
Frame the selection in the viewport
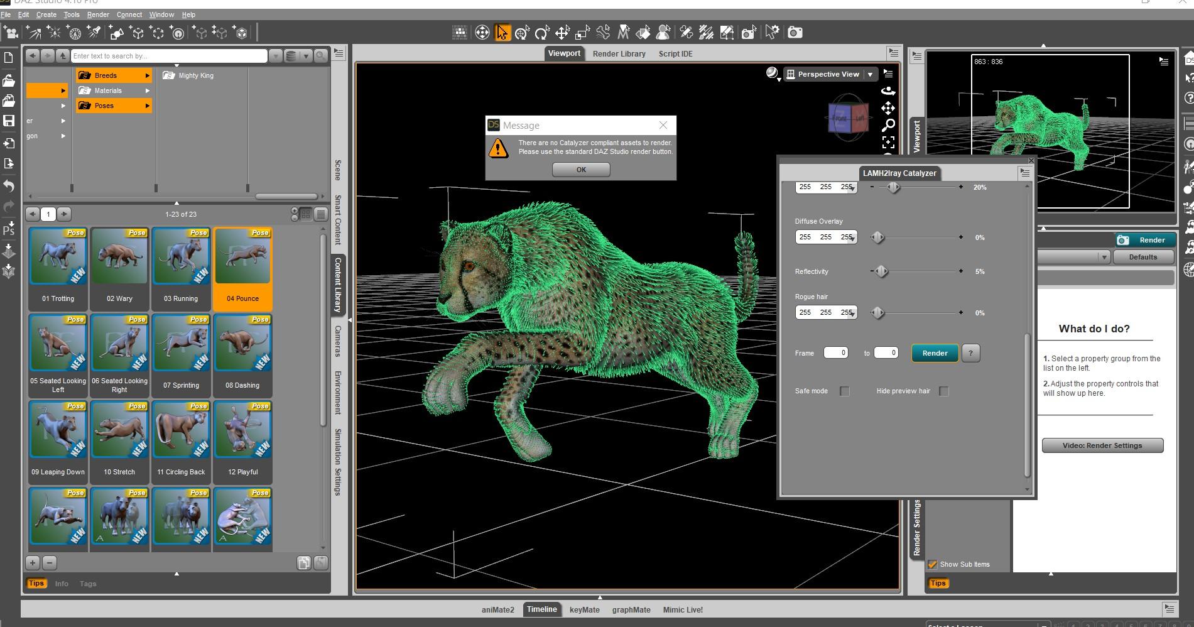click(x=888, y=142)
